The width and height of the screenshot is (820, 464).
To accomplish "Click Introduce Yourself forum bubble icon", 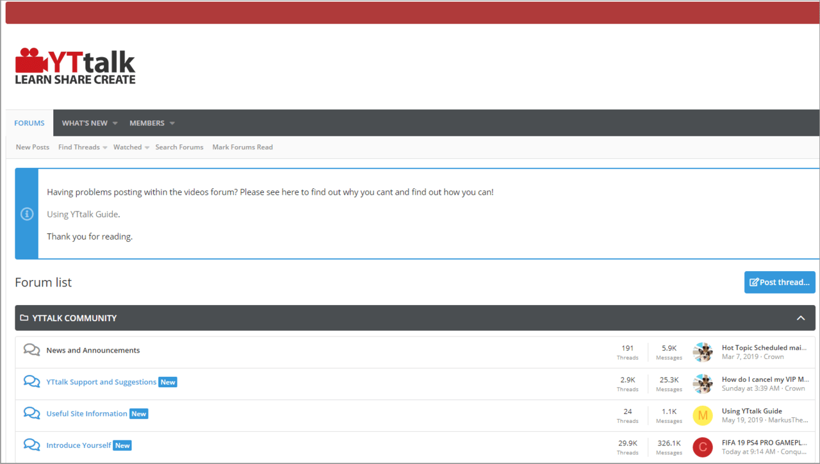I will coord(31,445).
